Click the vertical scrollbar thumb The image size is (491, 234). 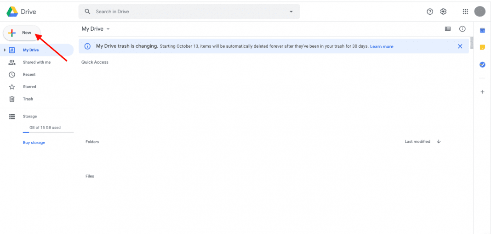click(472, 43)
